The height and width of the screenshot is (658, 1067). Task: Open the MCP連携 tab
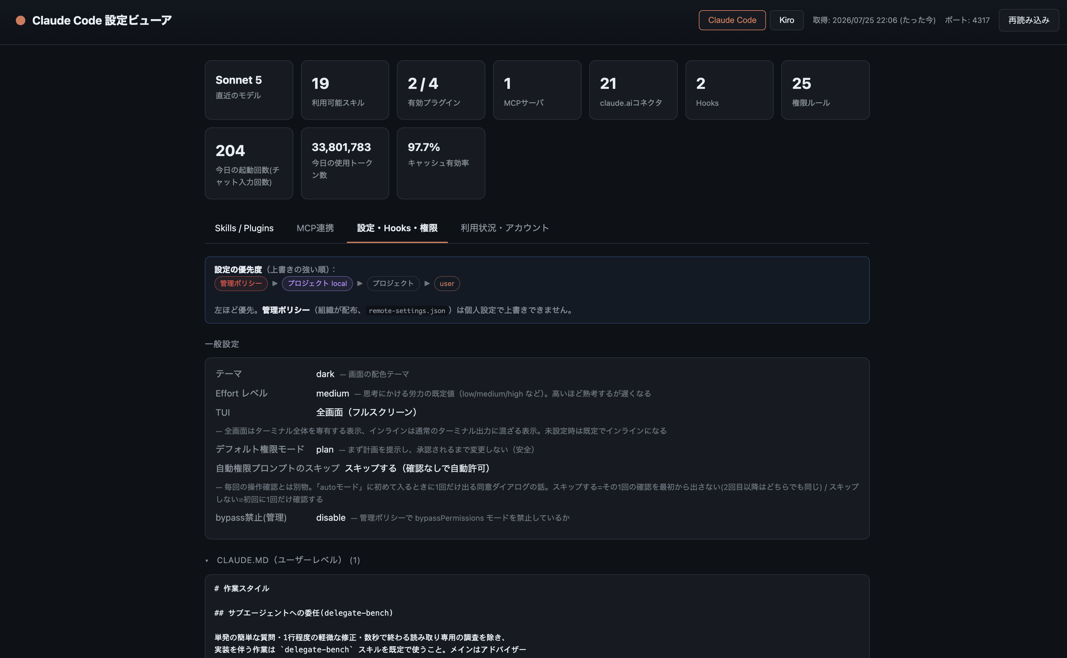(315, 228)
